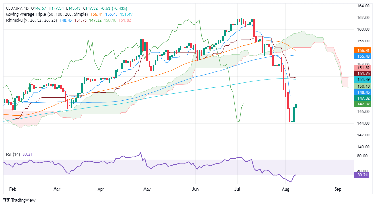Click the 140.00 level on price axis
This screenshot has height=206, width=376.
364,147
